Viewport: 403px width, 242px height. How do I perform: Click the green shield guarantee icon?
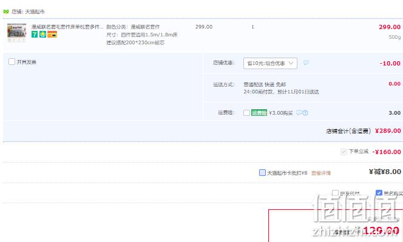42,35
